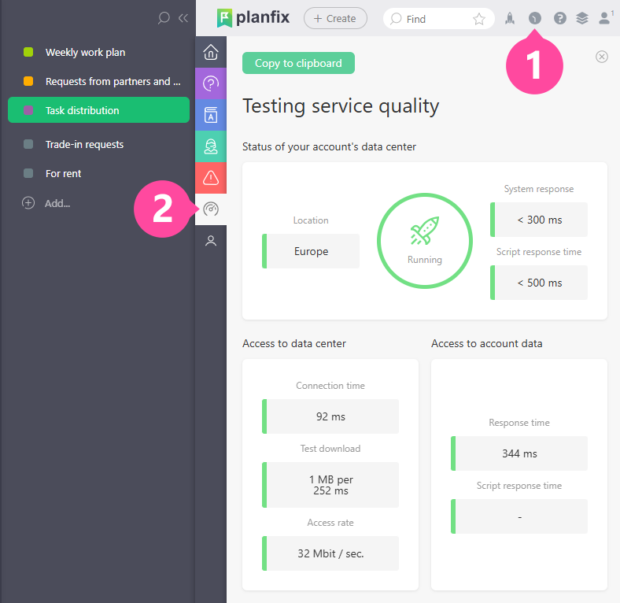Click the search magnifier in left sidebar
This screenshot has height=603, width=620.
click(164, 17)
